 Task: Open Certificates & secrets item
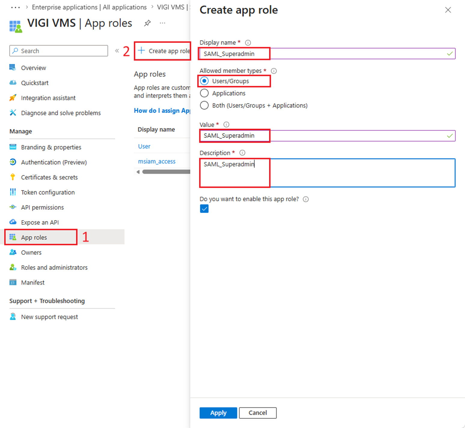pyautogui.click(x=49, y=177)
